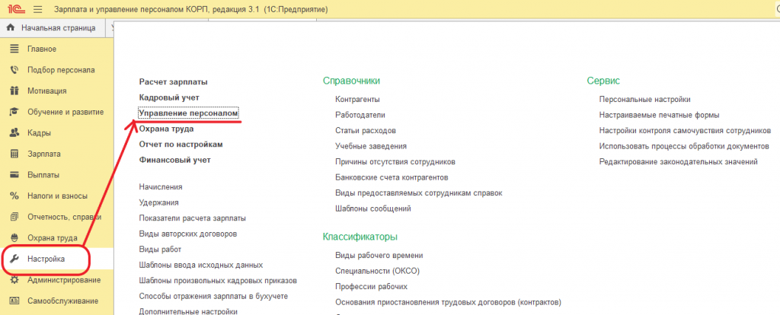Viewport: 780px width, 315px height.
Task: Open Расчет зарплаты settings
Action: tap(173, 81)
